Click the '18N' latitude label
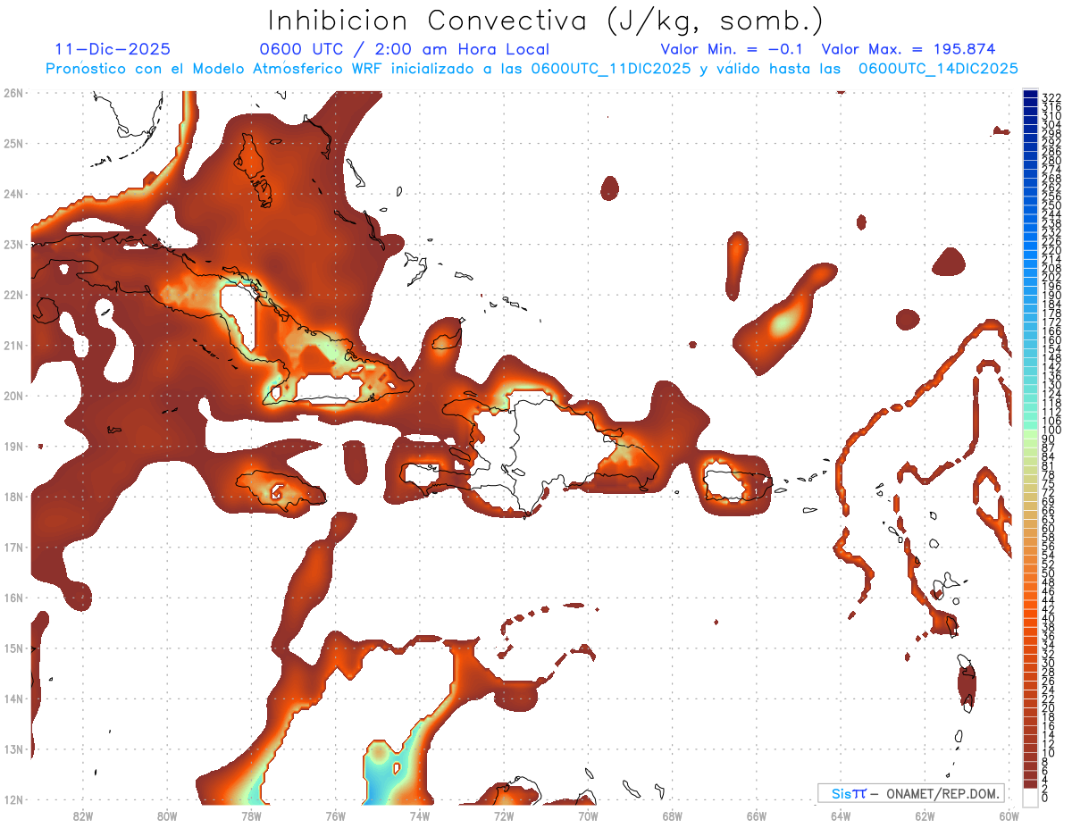The image size is (1072, 828). [13, 497]
